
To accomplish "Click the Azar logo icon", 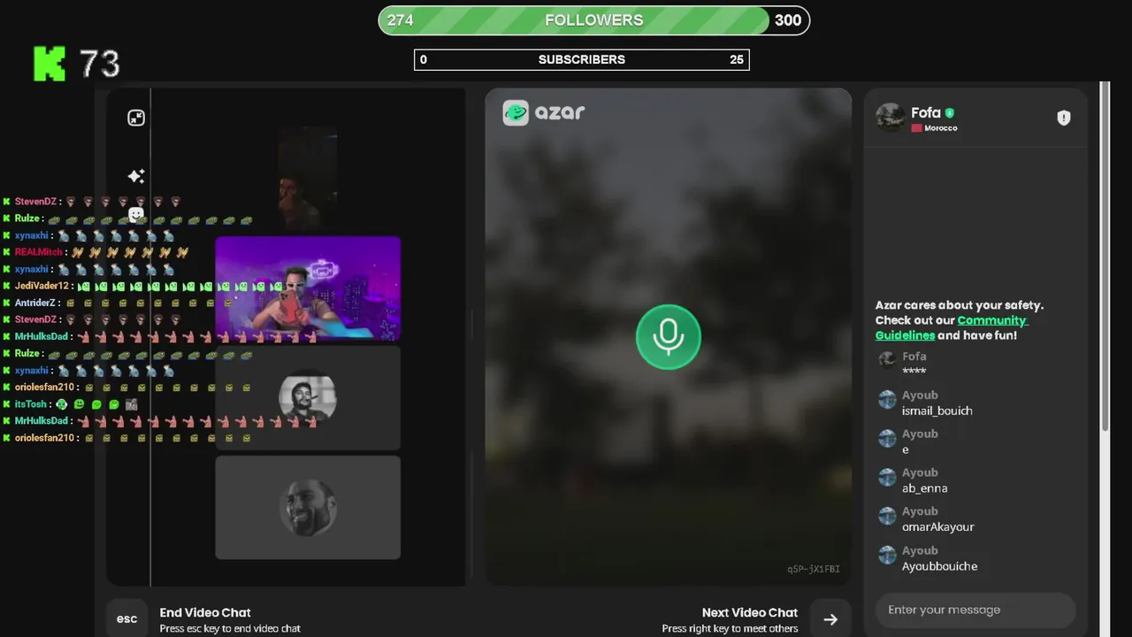I will 516,112.
